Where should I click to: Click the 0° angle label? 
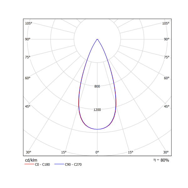pos(97,152)
